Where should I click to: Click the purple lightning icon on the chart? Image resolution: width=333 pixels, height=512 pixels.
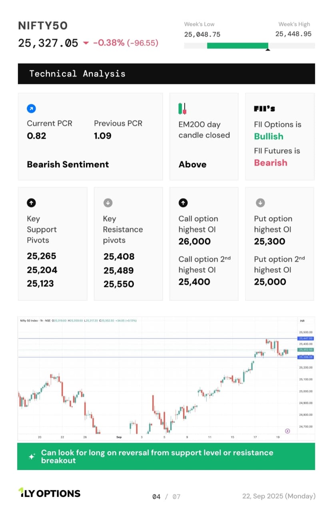click(287, 431)
